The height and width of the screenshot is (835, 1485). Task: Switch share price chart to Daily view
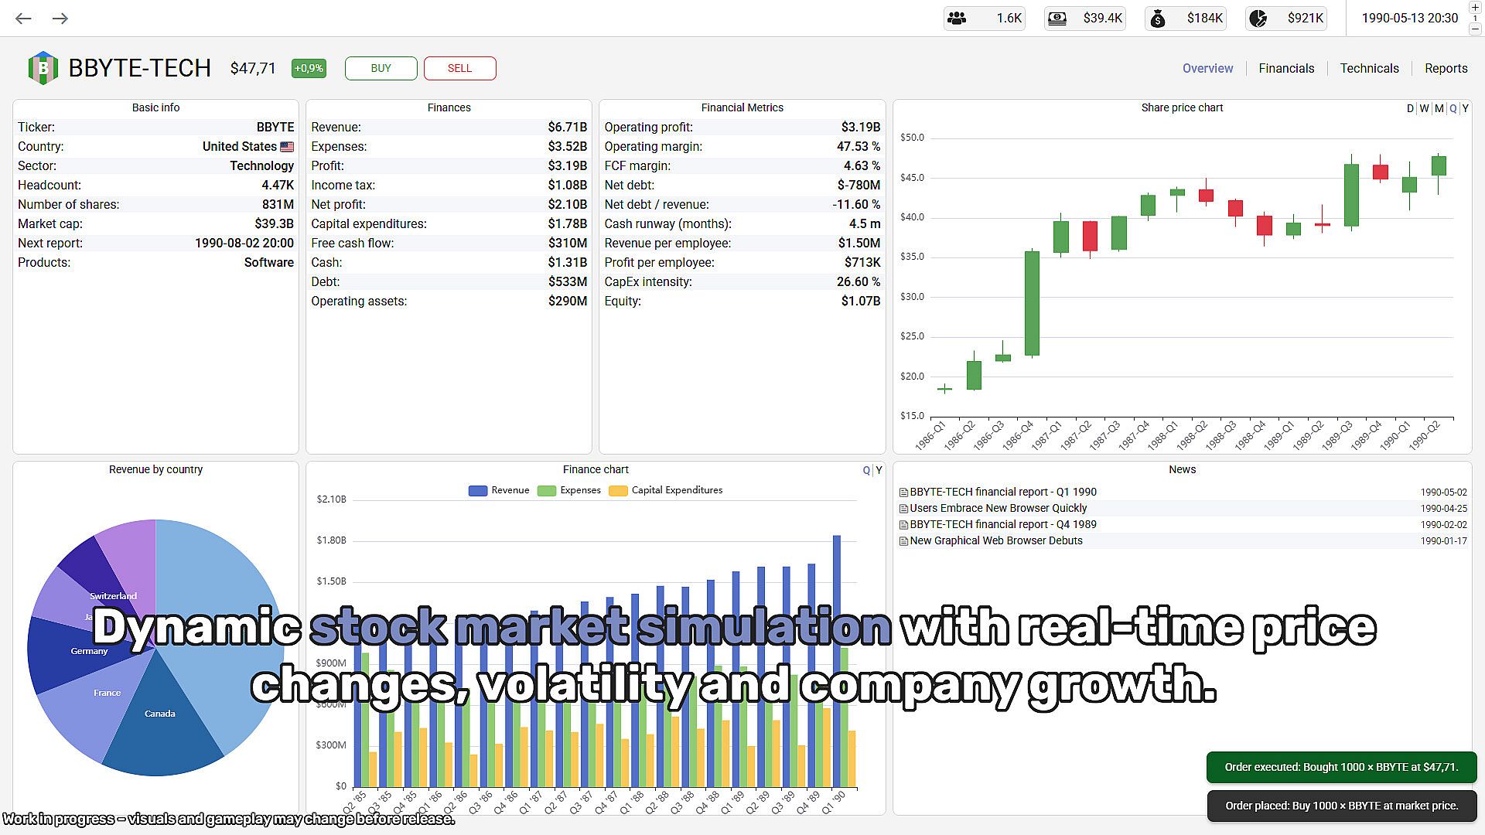click(x=1410, y=109)
